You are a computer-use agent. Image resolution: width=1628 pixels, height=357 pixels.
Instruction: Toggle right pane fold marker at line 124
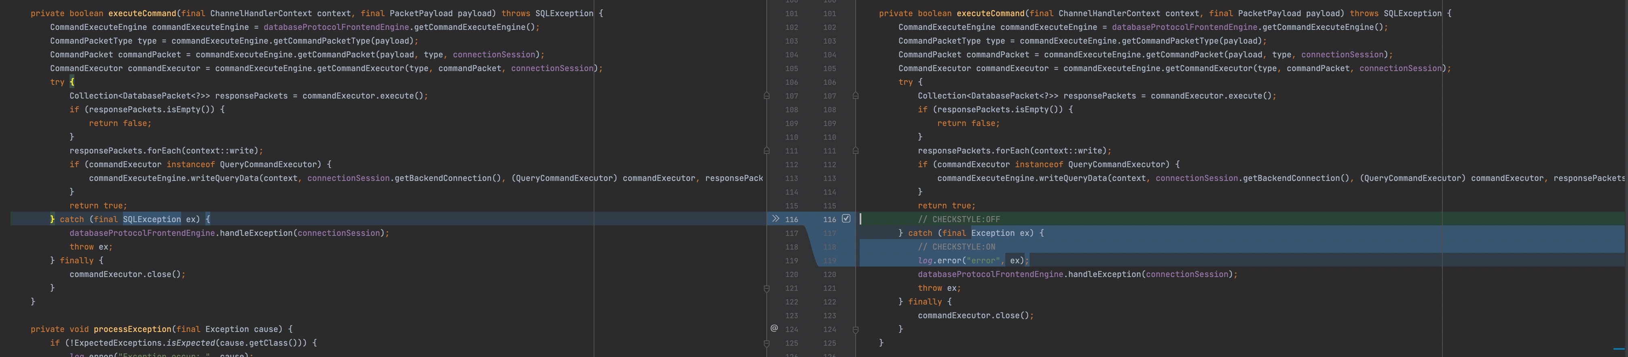click(x=856, y=329)
